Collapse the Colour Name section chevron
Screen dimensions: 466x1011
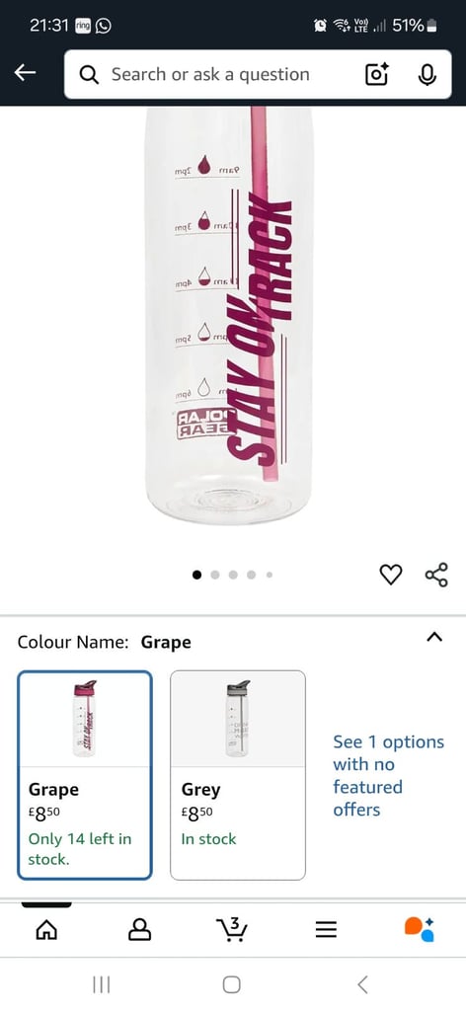tap(435, 637)
